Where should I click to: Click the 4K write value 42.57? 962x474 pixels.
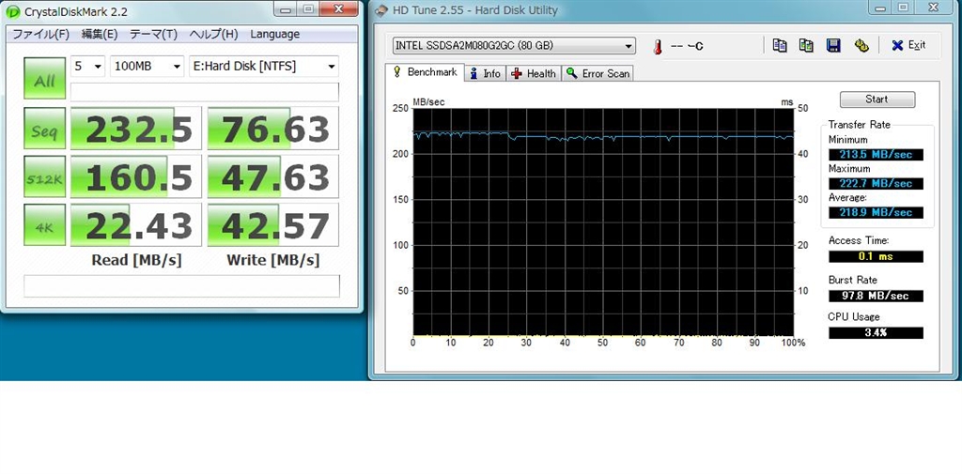tap(273, 225)
